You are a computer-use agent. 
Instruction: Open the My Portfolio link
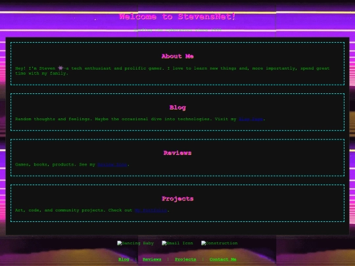click(x=151, y=210)
